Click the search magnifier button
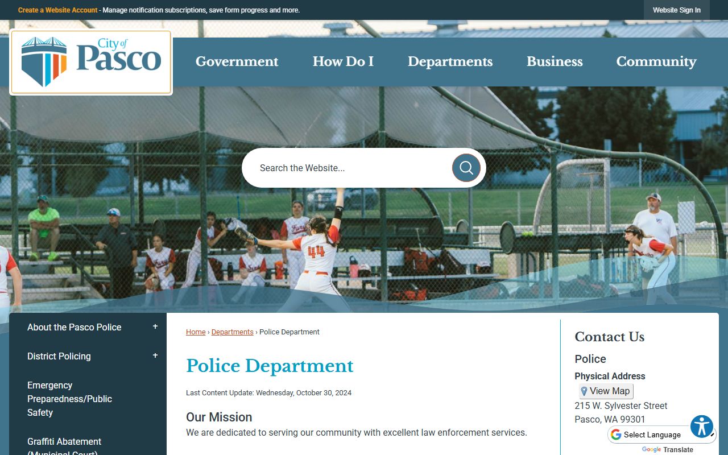This screenshot has height=455, width=728. click(466, 168)
